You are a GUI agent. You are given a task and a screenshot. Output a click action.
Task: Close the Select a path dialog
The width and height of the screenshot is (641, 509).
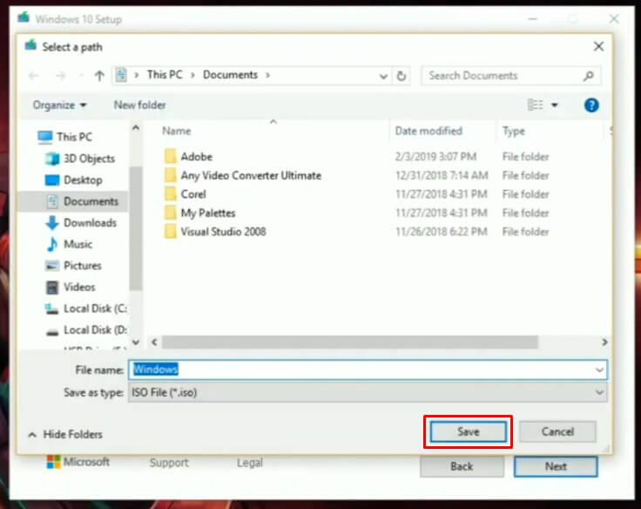point(598,47)
